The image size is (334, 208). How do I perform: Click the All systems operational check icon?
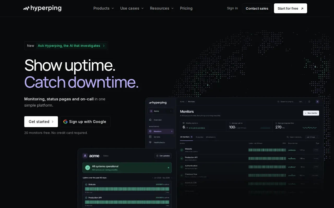coord(88,168)
